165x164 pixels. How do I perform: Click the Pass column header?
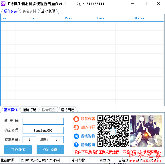point(69,18)
